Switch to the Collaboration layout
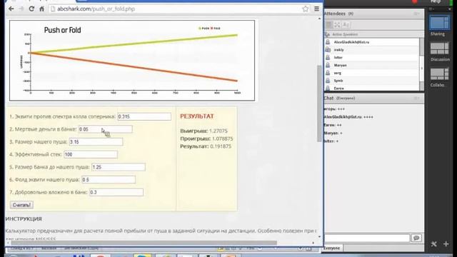Image resolution: width=457 pixels, height=257 pixels. point(440,74)
